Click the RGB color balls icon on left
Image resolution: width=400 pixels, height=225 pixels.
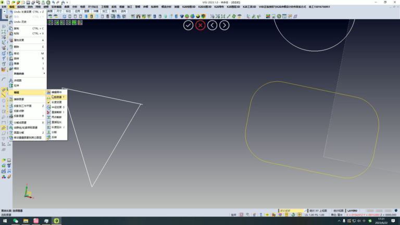[x=4, y=177]
